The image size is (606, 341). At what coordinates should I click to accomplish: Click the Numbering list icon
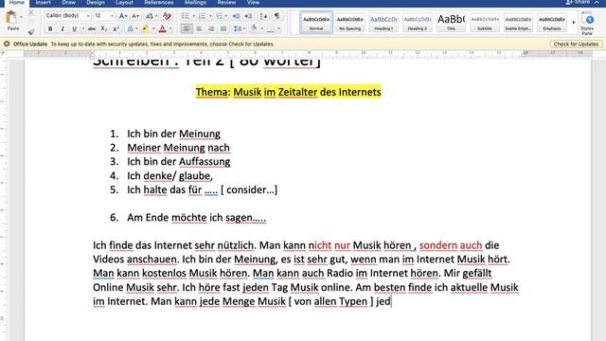point(202,16)
